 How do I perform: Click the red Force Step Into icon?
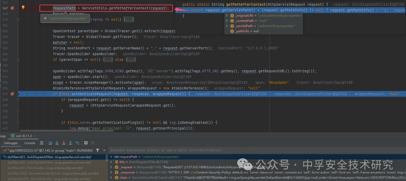pyautogui.click(x=64, y=143)
